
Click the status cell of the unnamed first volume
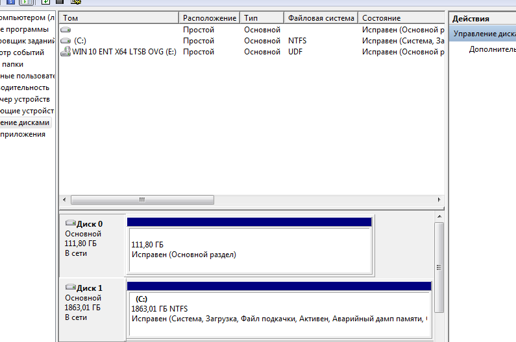point(403,30)
